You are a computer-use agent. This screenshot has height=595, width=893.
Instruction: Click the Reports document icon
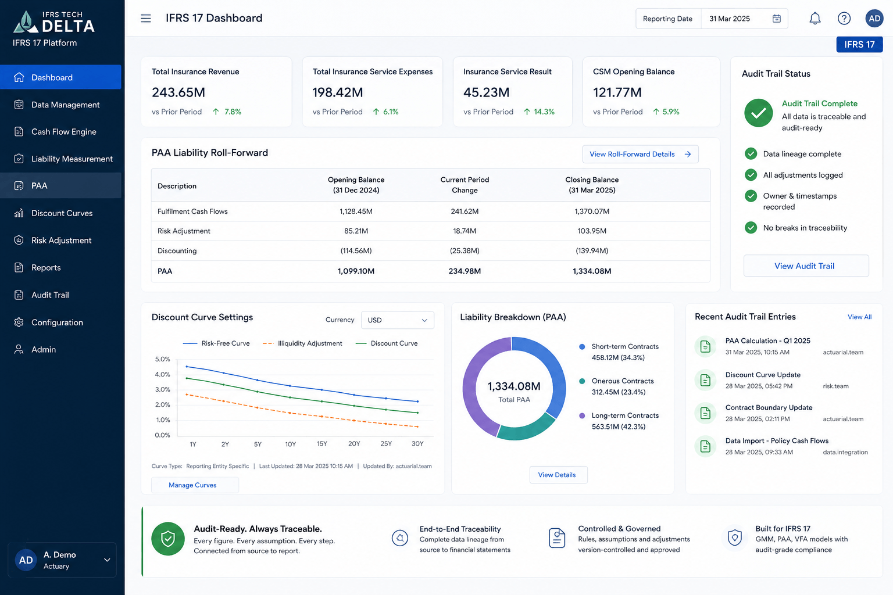point(19,268)
